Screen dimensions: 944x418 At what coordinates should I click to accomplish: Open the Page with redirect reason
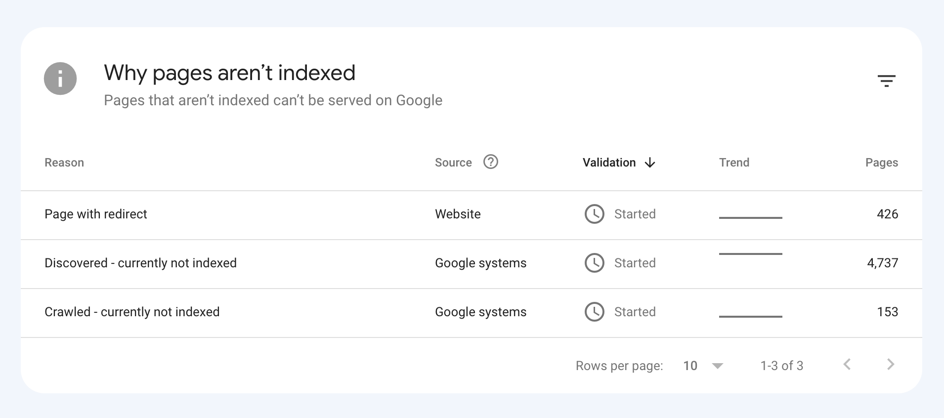tap(96, 214)
